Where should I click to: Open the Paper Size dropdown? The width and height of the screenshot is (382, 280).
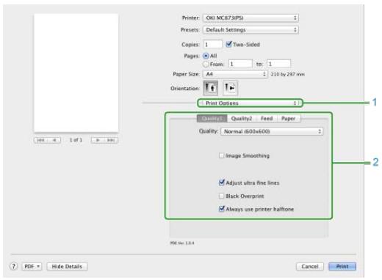point(235,74)
